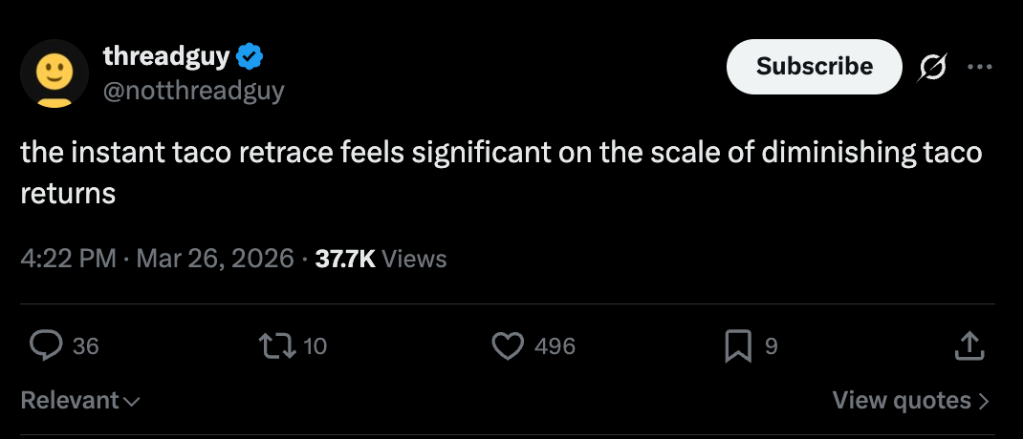The height and width of the screenshot is (439, 1023).
Task: Click the 4:22 PM Mar 26, 2026 timestamp
Action: point(158,259)
